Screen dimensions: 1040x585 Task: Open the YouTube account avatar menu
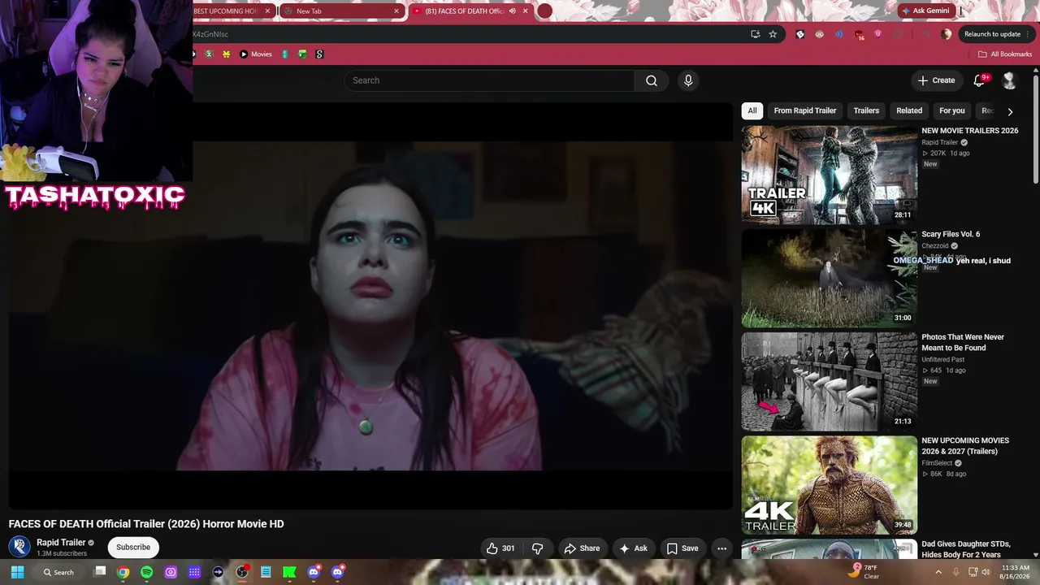(x=1009, y=80)
